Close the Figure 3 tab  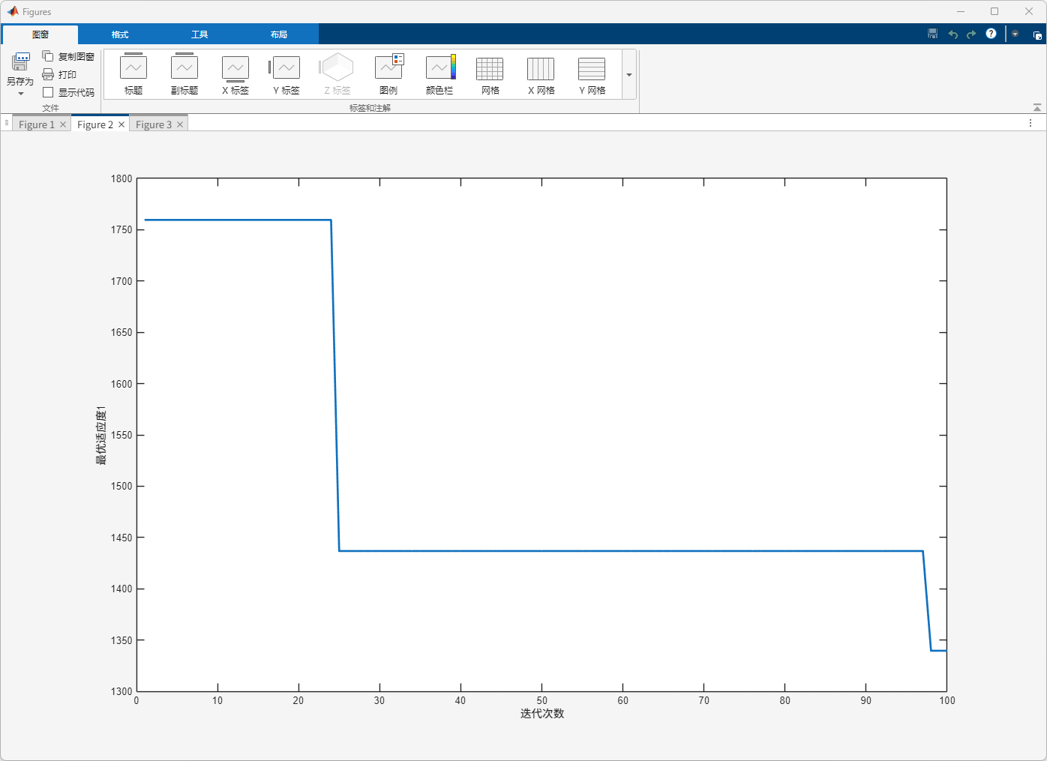[x=180, y=124]
